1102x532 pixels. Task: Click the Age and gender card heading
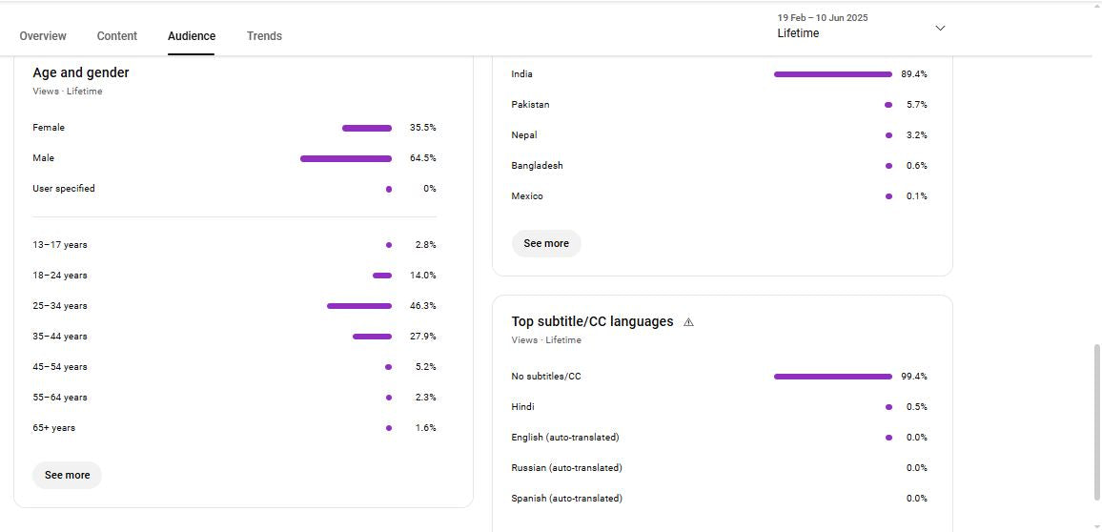(81, 72)
